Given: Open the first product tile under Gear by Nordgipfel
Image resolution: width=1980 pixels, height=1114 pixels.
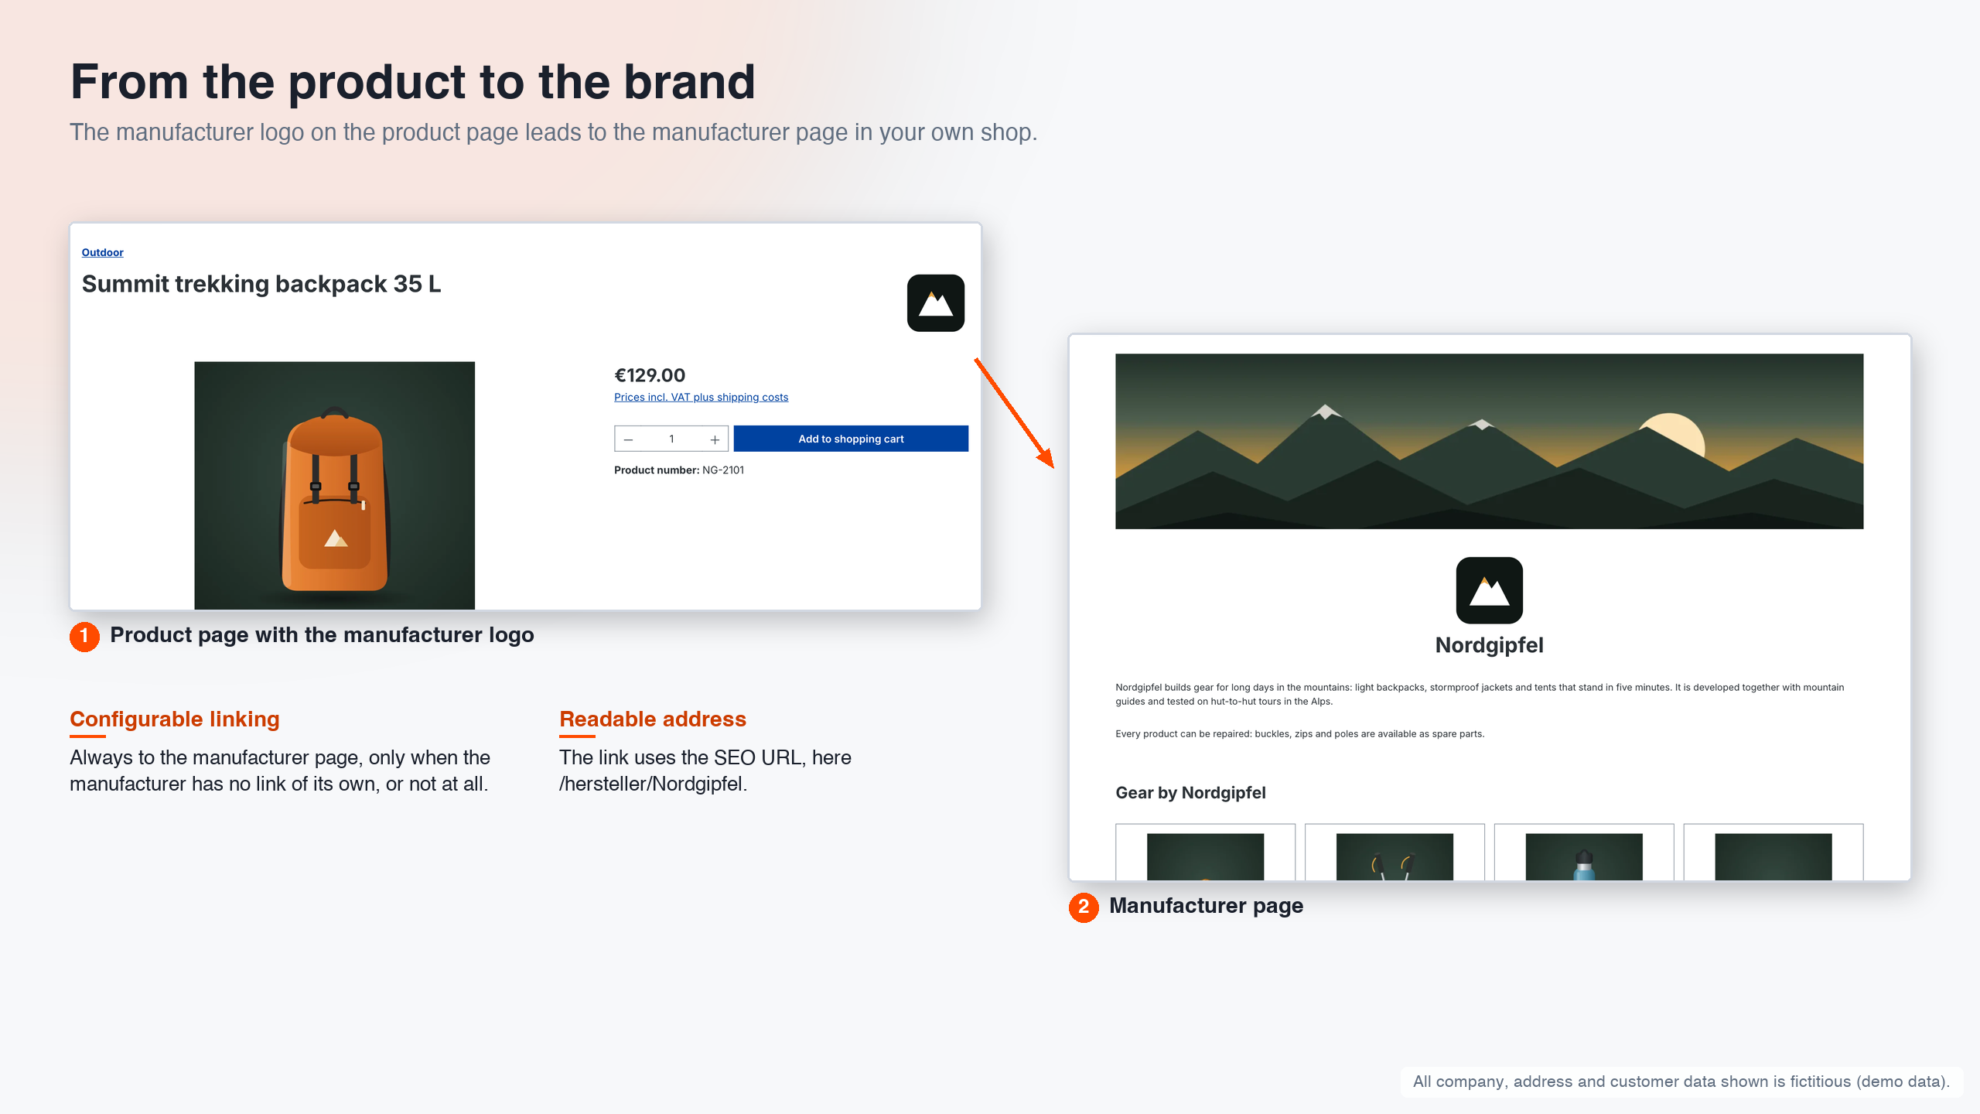Looking at the screenshot, I should click(1205, 852).
